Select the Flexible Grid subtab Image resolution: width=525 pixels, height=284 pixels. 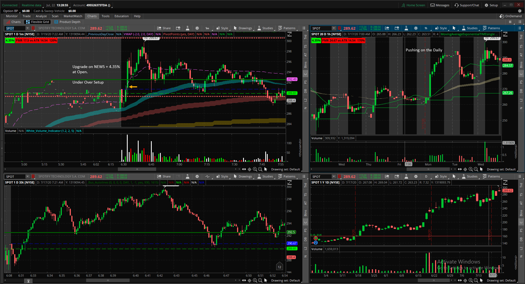click(37, 22)
